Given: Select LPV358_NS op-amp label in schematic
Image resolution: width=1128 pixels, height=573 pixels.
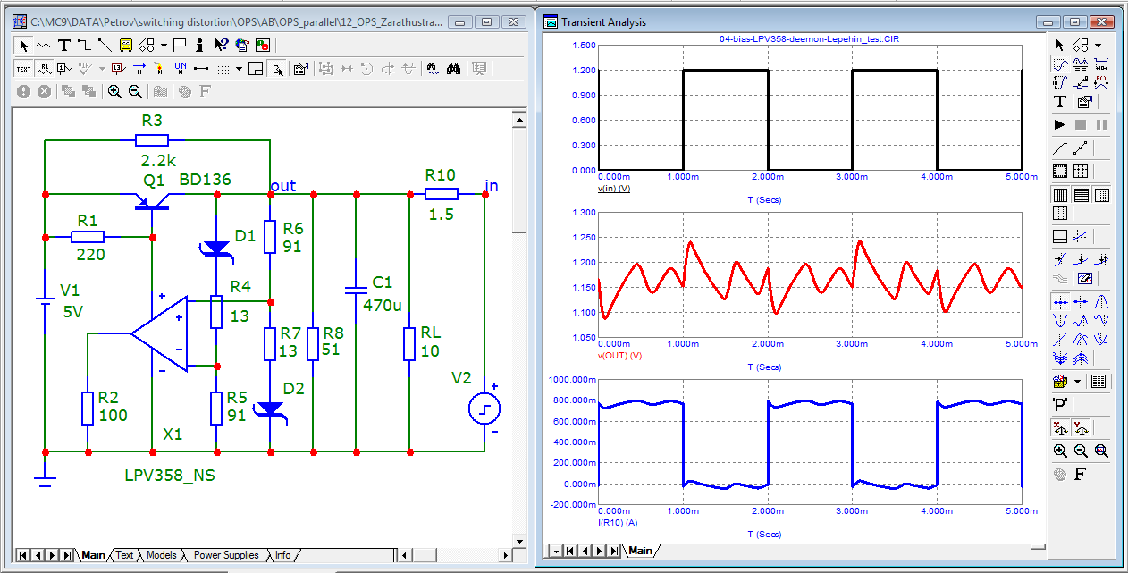Looking at the screenshot, I should (170, 476).
